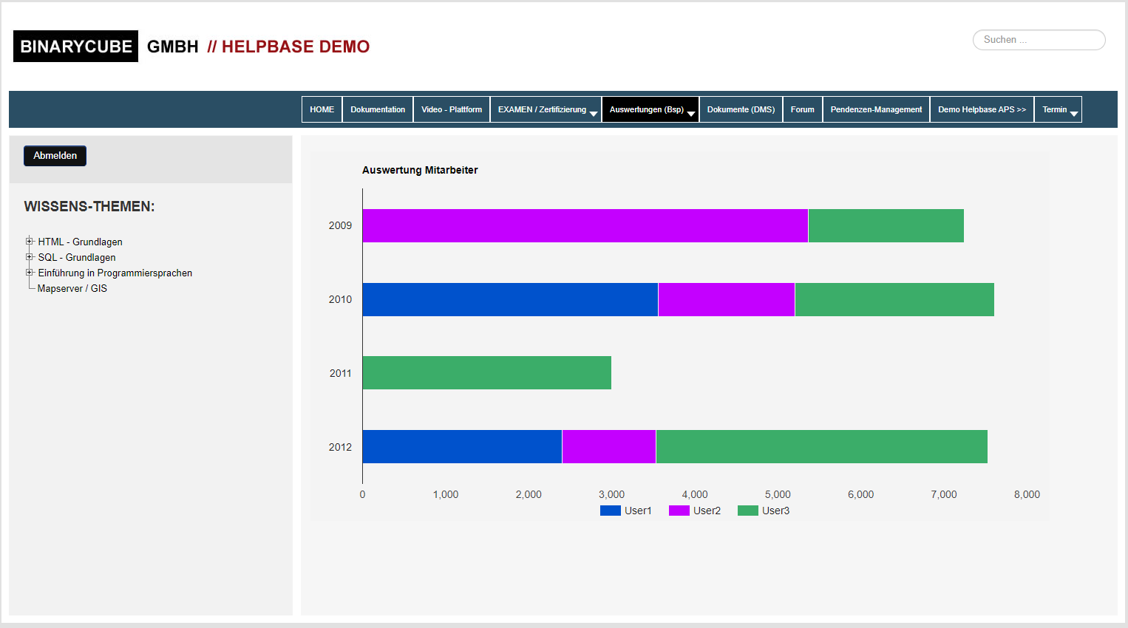Click the BINARYCUBE logo

(x=75, y=47)
